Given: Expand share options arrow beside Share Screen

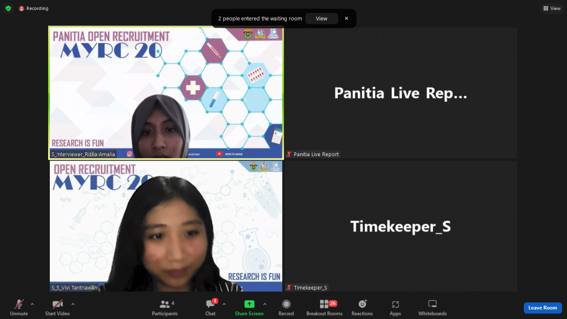Looking at the screenshot, I should pyautogui.click(x=265, y=304).
